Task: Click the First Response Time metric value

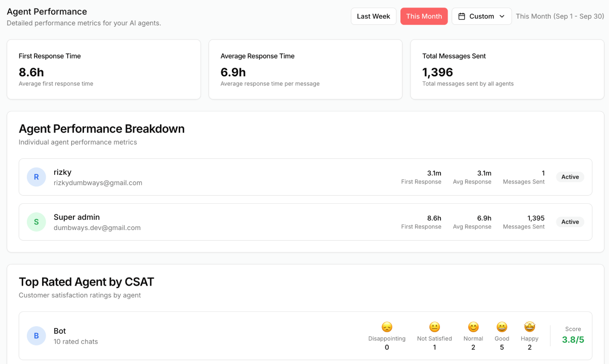Action: (x=31, y=72)
